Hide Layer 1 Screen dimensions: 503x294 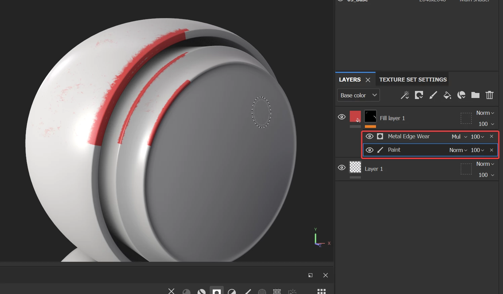(342, 167)
